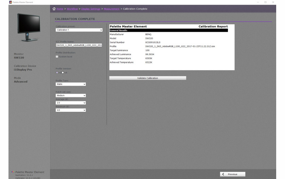Toggle the System level checkbox

(x=57, y=57)
